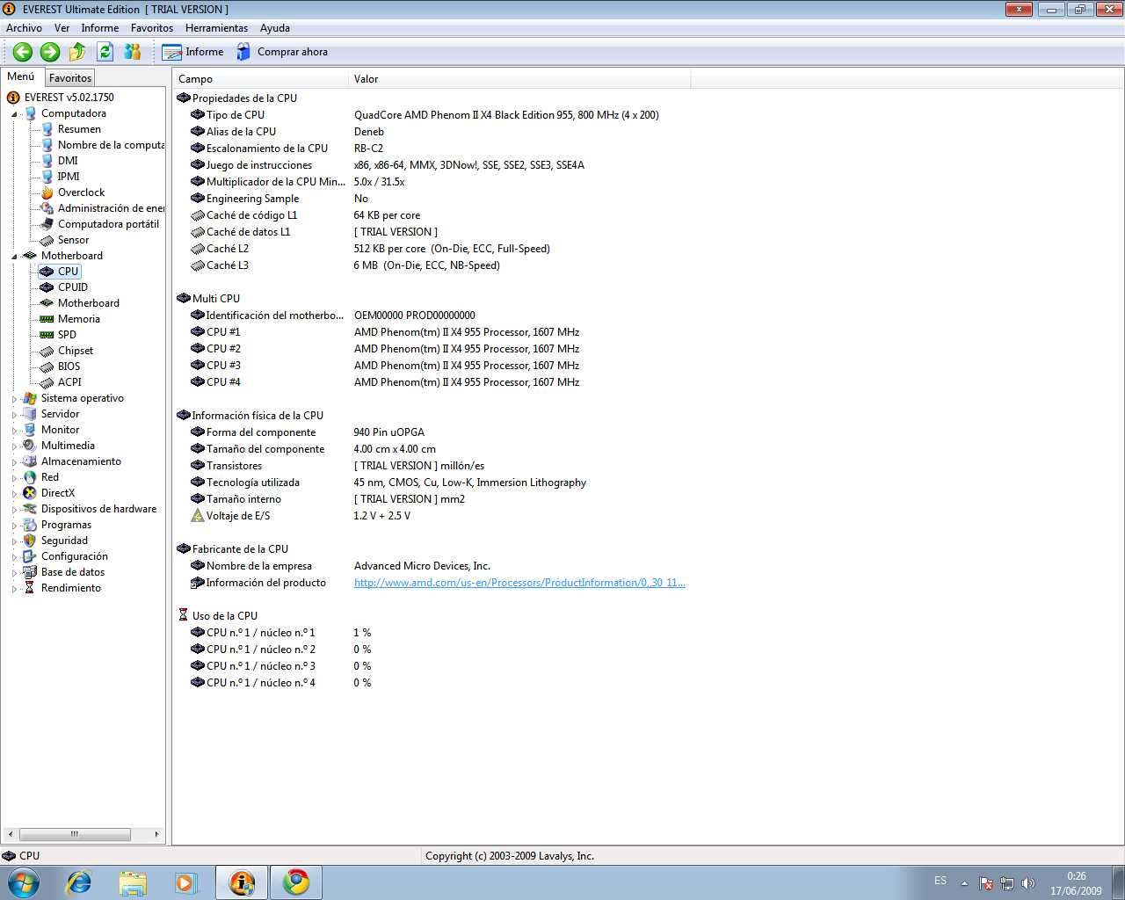Click the Valor column header
The height and width of the screenshot is (900, 1125).
(x=519, y=79)
